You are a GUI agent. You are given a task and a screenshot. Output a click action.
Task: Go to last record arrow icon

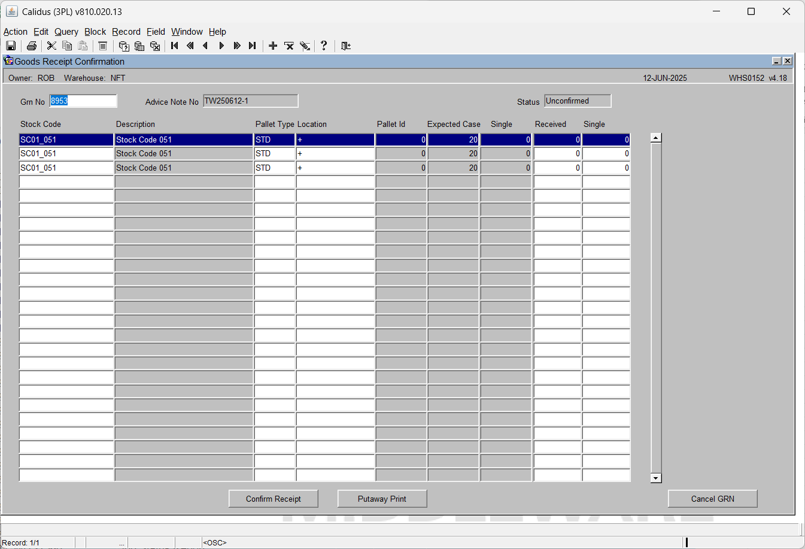253,46
